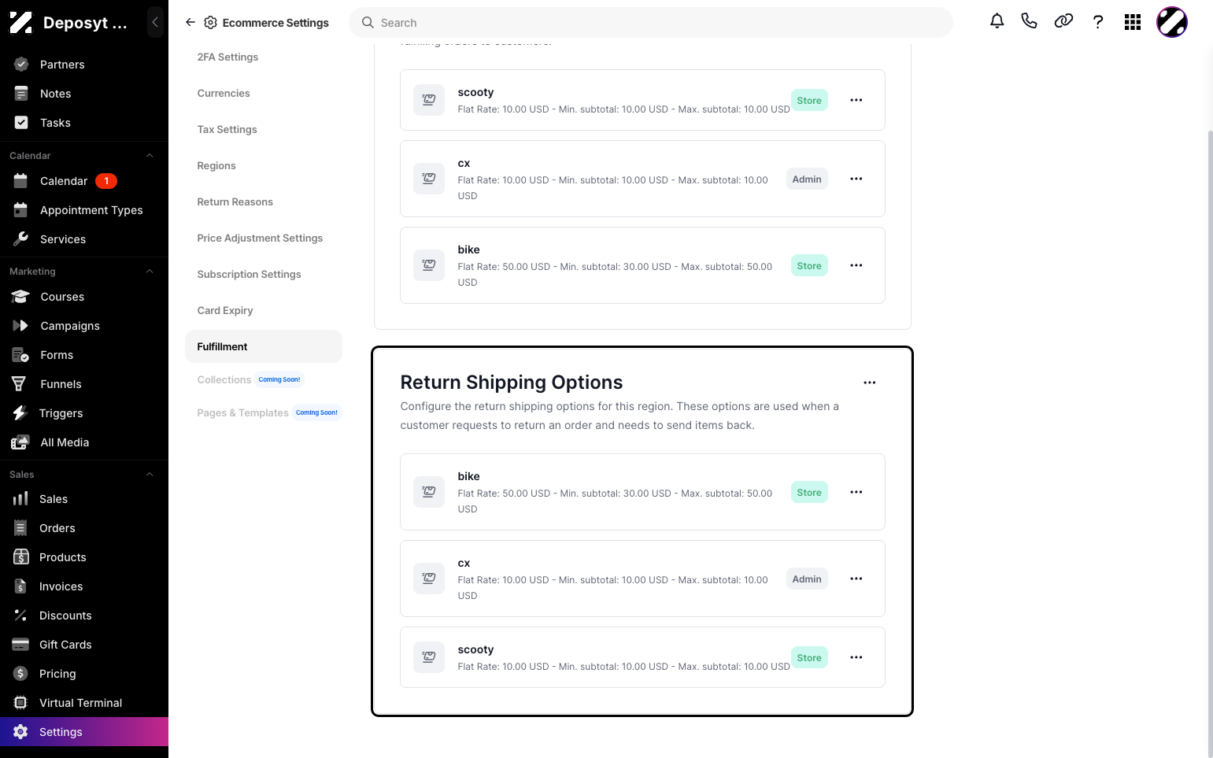The height and width of the screenshot is (758, 1213).
Task: Open Virtual Terminal
Action: click(84, 703)
